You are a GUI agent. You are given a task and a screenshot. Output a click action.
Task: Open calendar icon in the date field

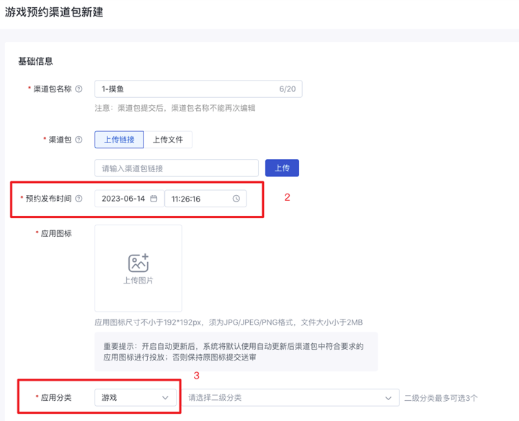(154, 199)
